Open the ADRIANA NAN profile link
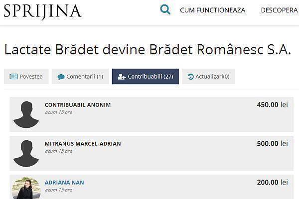 click(x=64, y=183)
